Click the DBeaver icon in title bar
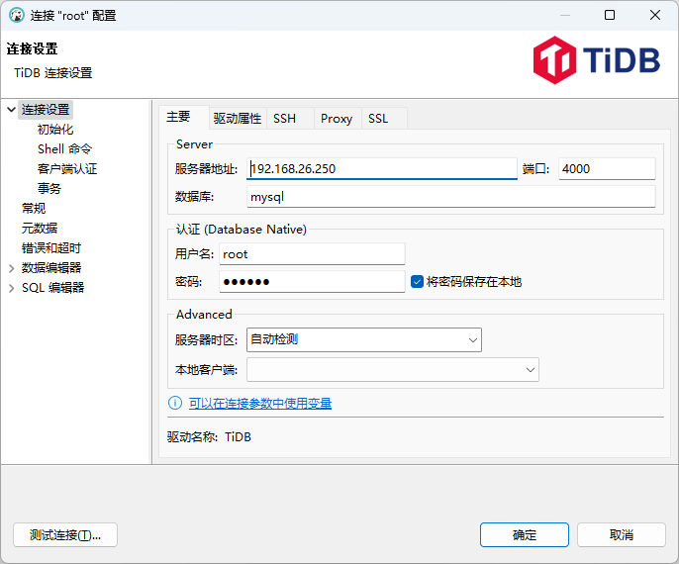679x564 pixels. [x=17, y=15]
